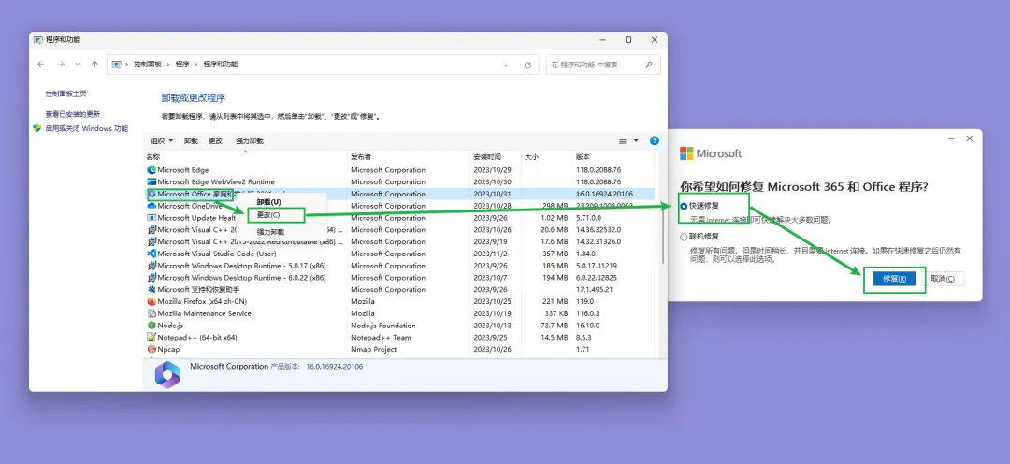Click 强力卸载 in the toolbar
This screenshot has width=1010, height=464.
coord(250,141)
